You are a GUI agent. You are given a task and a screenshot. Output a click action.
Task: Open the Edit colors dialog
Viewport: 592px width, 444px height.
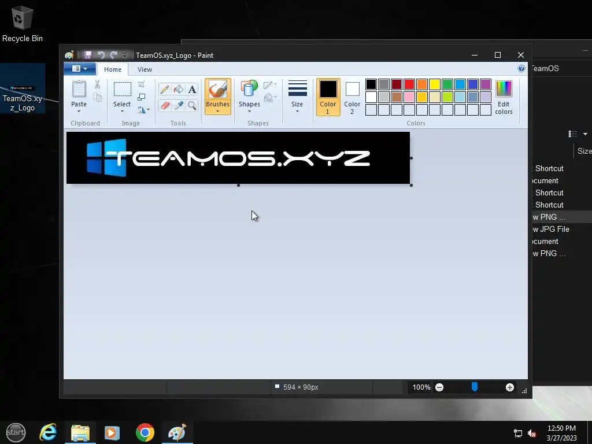tap(504, 97)
